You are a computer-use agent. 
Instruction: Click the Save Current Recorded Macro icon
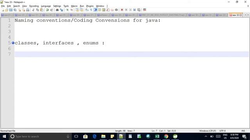pos(139,10)
